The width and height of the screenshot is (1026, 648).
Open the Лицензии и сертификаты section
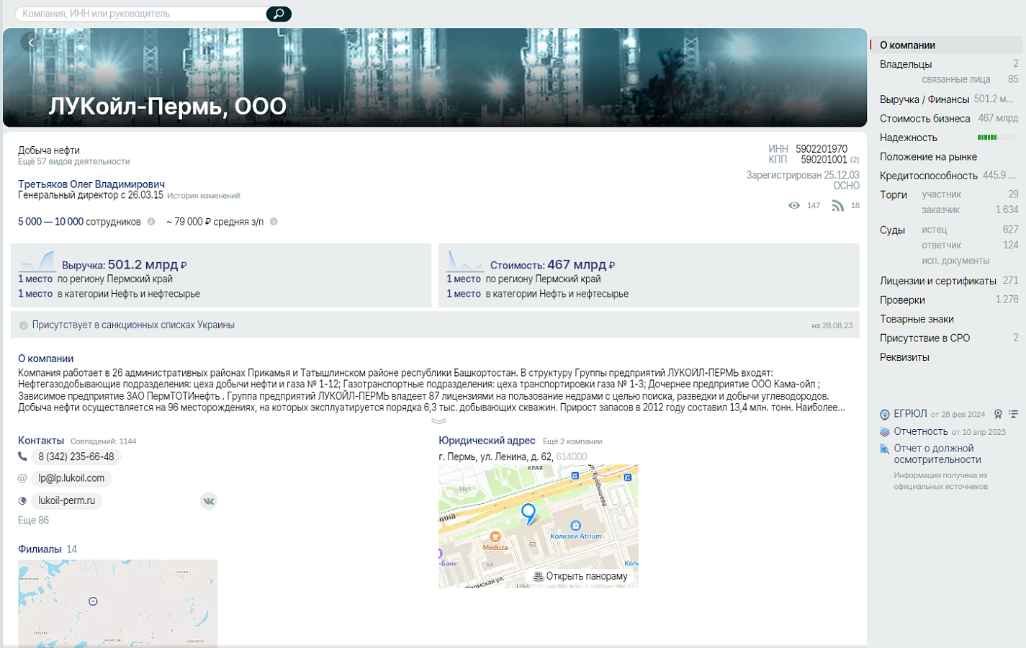pos(938,281)
